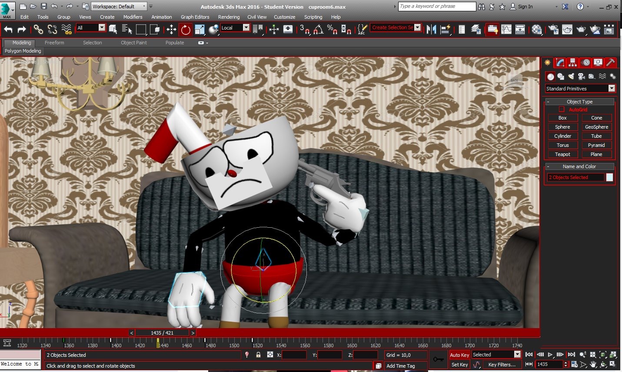Activate the Bind to Space Warp tool

click(67, 29)
